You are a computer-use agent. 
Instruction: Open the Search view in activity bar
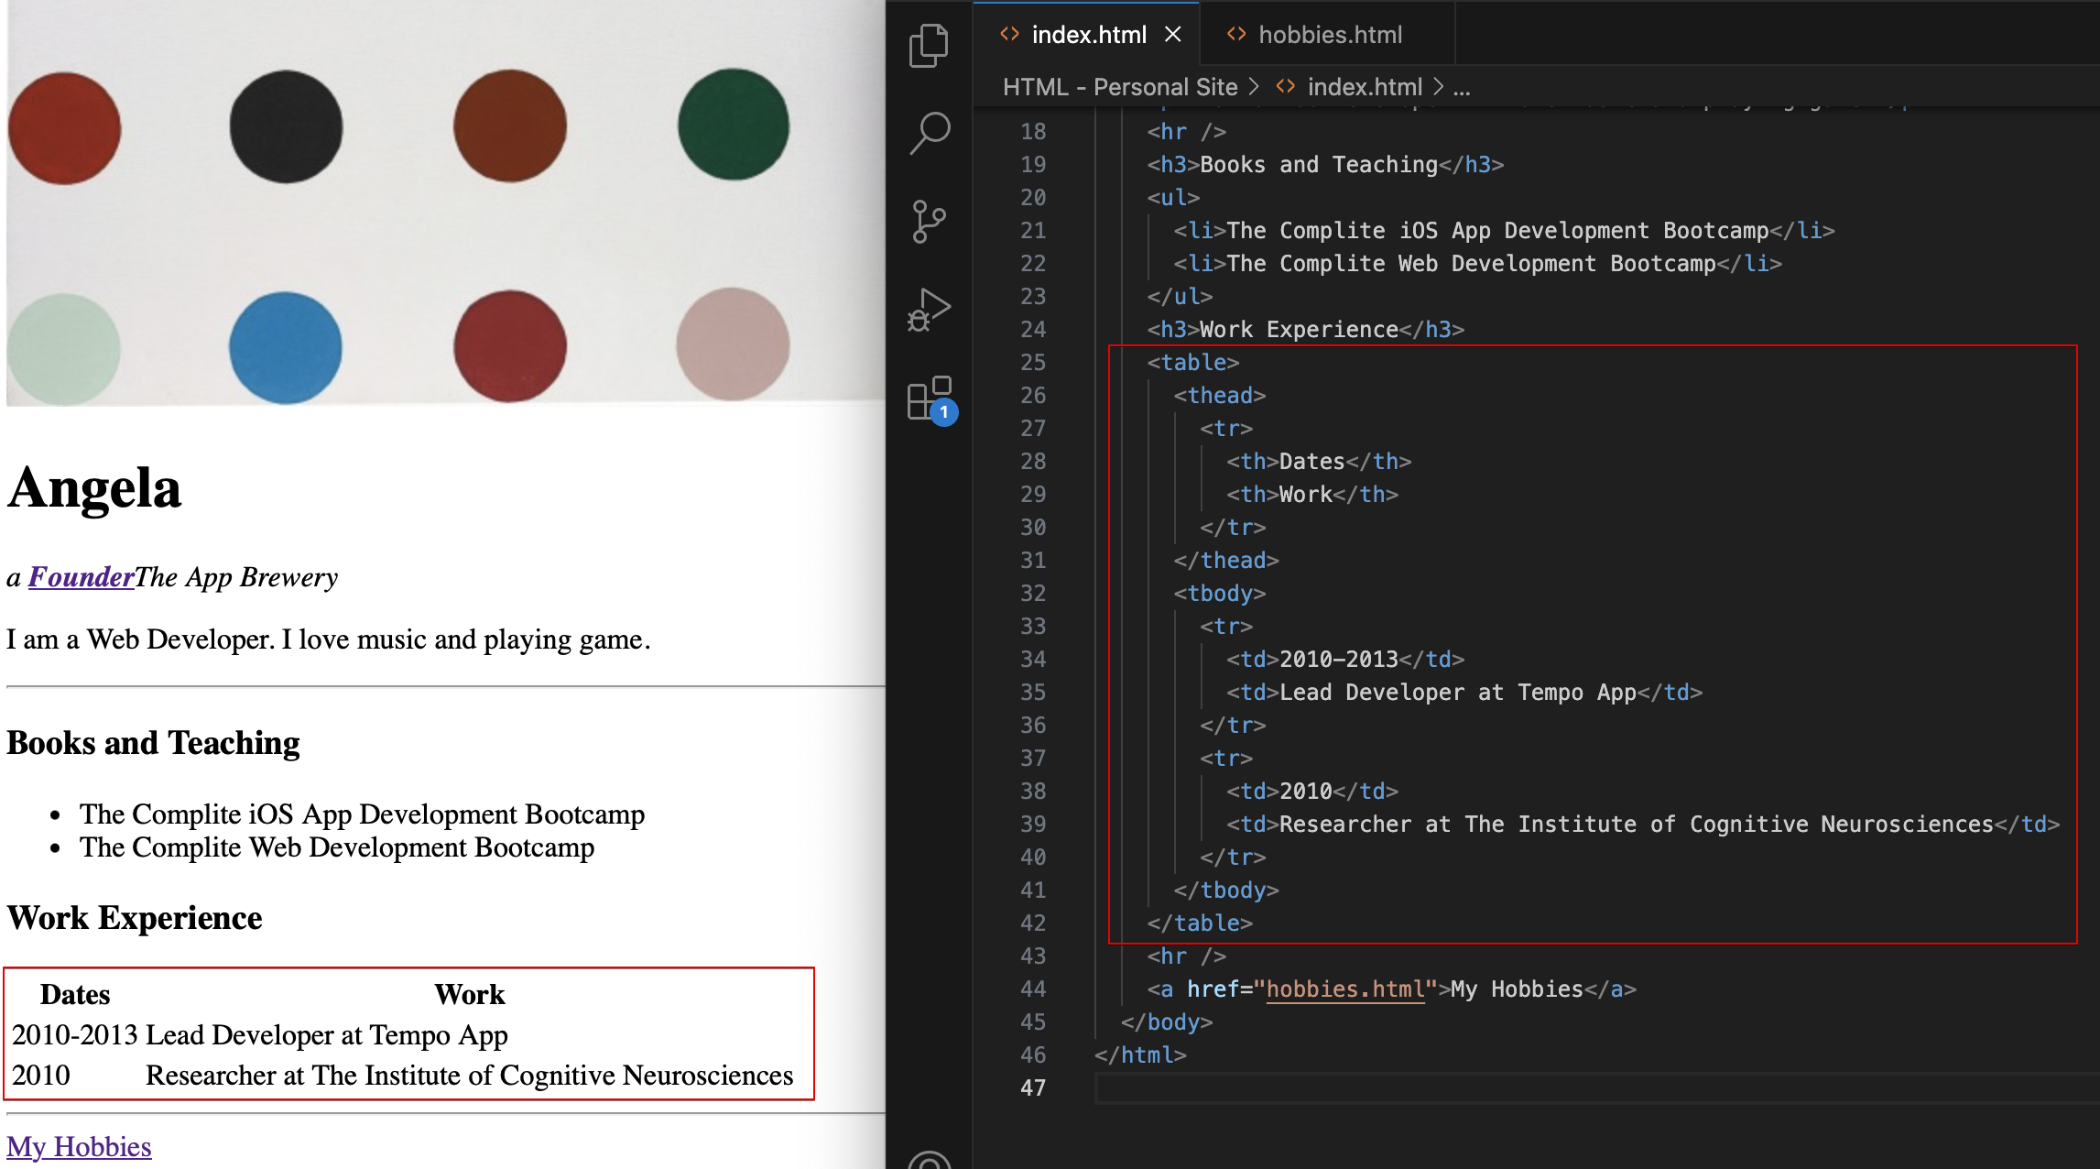[x=929, y=134]
